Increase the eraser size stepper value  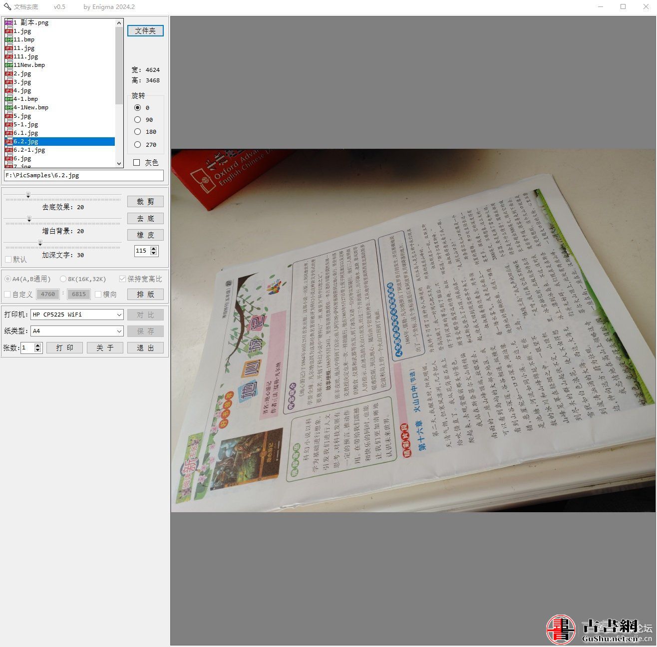154,249
